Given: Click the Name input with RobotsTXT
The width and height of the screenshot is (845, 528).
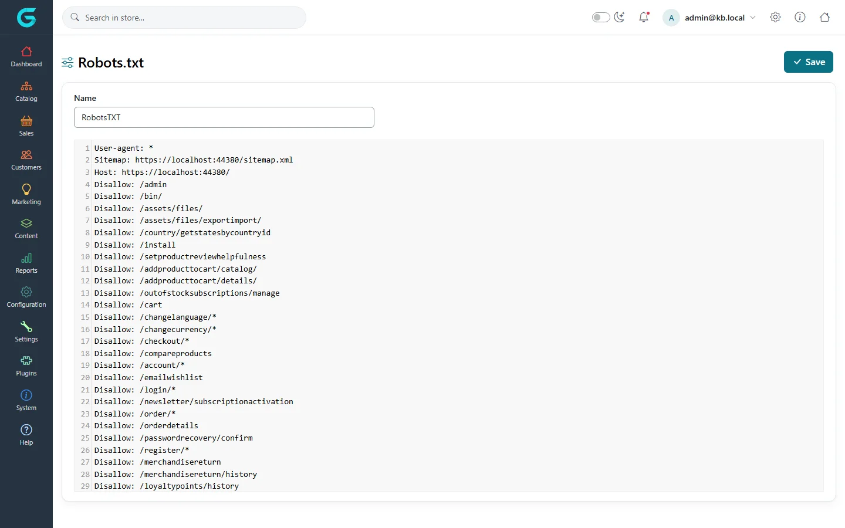Looking at the screenshot, I should point(224,117).
